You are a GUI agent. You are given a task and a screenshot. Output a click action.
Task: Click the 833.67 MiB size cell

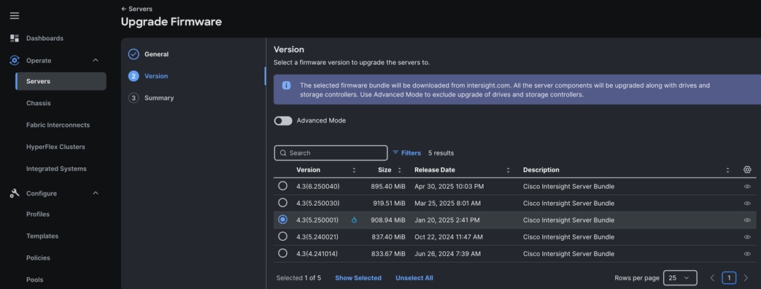[387, 254]
